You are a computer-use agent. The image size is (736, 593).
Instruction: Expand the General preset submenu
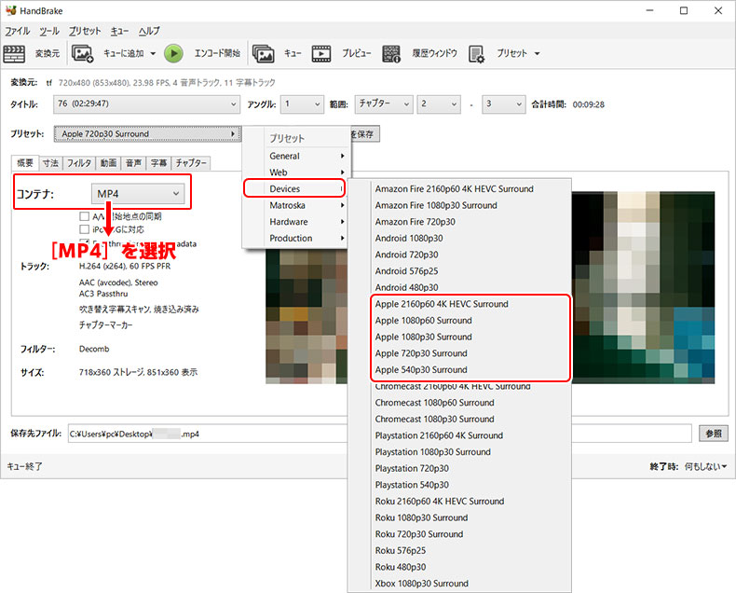[x=296, y=156]
